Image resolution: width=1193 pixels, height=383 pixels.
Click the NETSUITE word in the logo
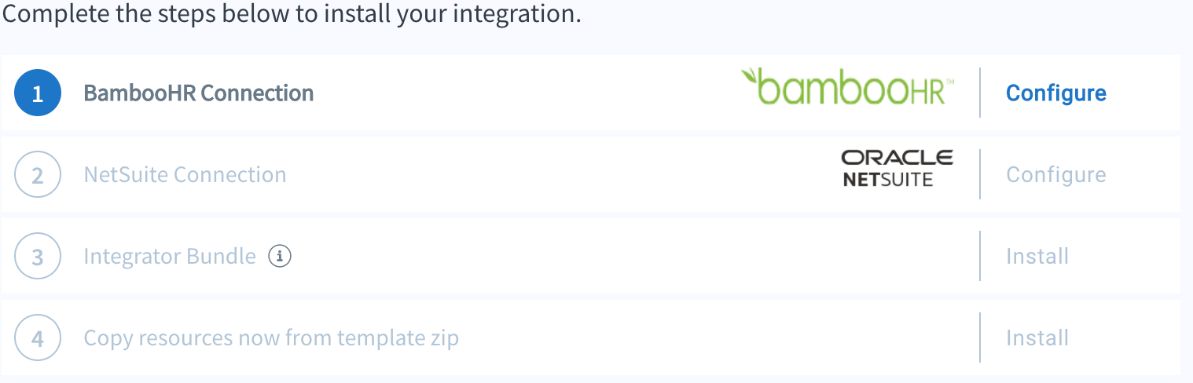(888, 180)
